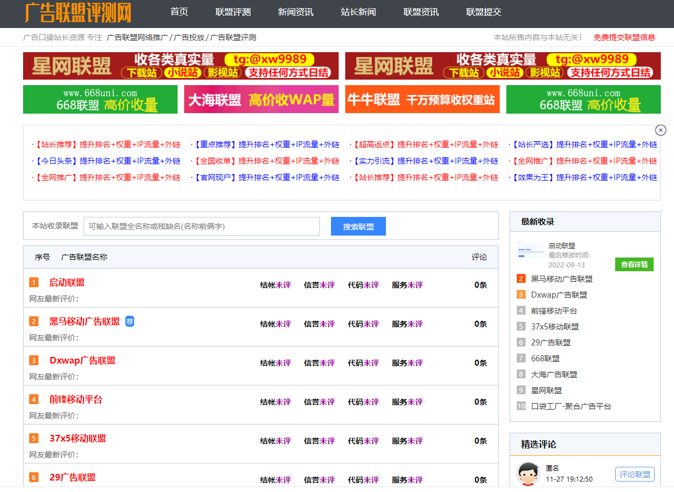The height and width of the screenshot is (492, 674).
Task: Open sidebar link 星网联盟
Action: coord(546,390)
